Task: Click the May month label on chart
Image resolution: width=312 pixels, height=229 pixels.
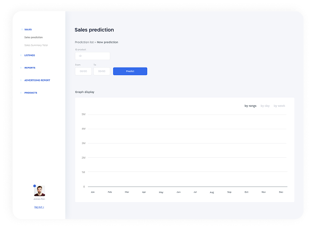Action: [x=161, y=192]
